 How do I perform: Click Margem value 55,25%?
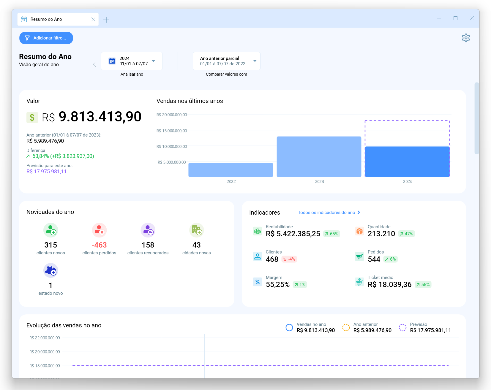[278, 285]
